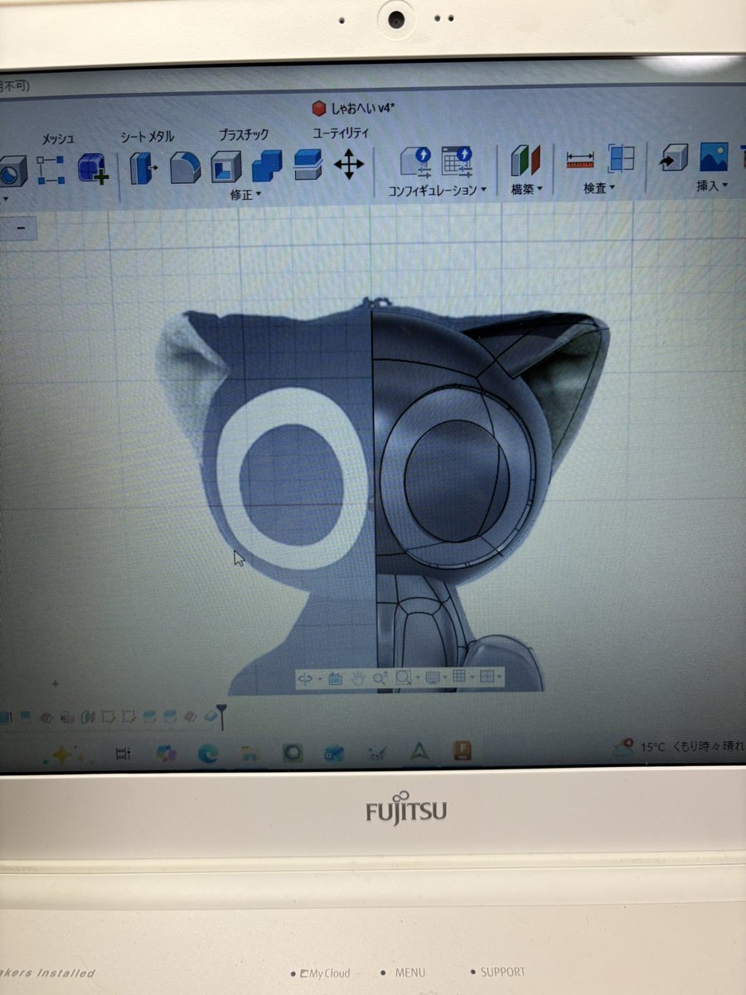Screen dimensions: 746x995
Task: Click the construction plane icon
Action: [x=524, y=160]
